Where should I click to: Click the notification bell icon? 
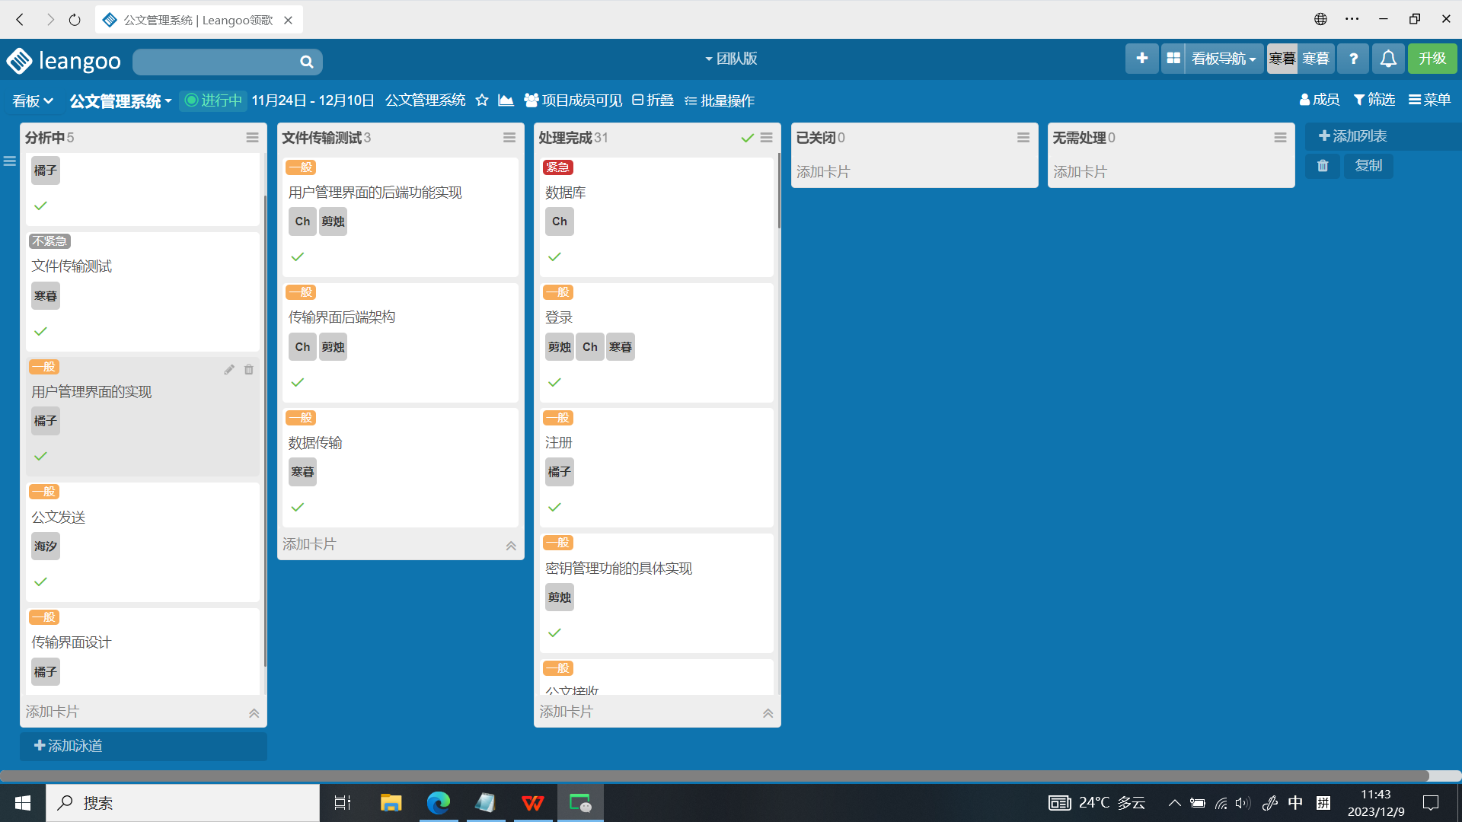tap(1388, 59)
